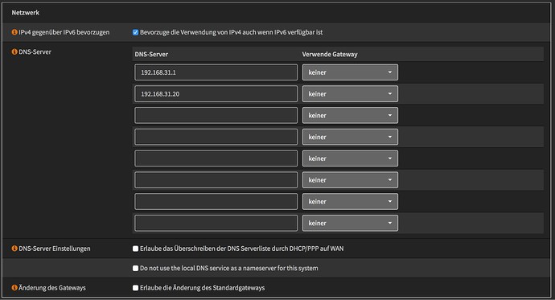555x300 pixels.
Task: Enable Überschreiben der DNS Serverliste durch DHCP/PPP
Action: (136, 249)
